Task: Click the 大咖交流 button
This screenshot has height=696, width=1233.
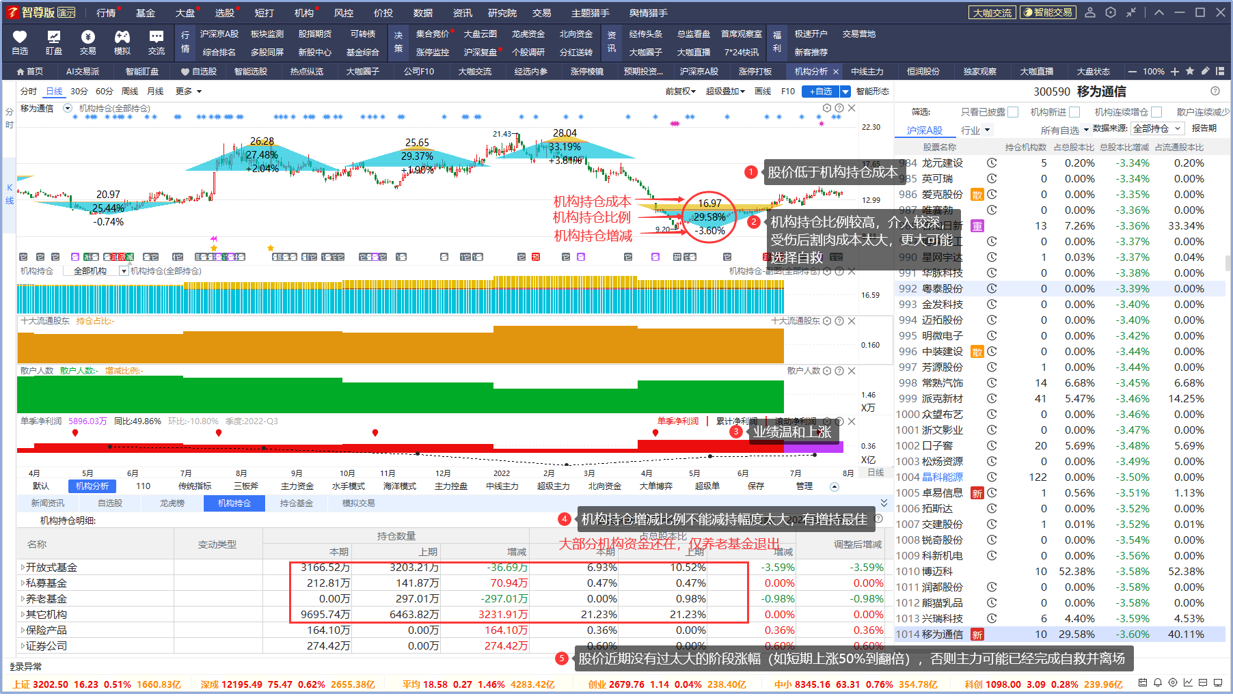Action: coord(992,12)
